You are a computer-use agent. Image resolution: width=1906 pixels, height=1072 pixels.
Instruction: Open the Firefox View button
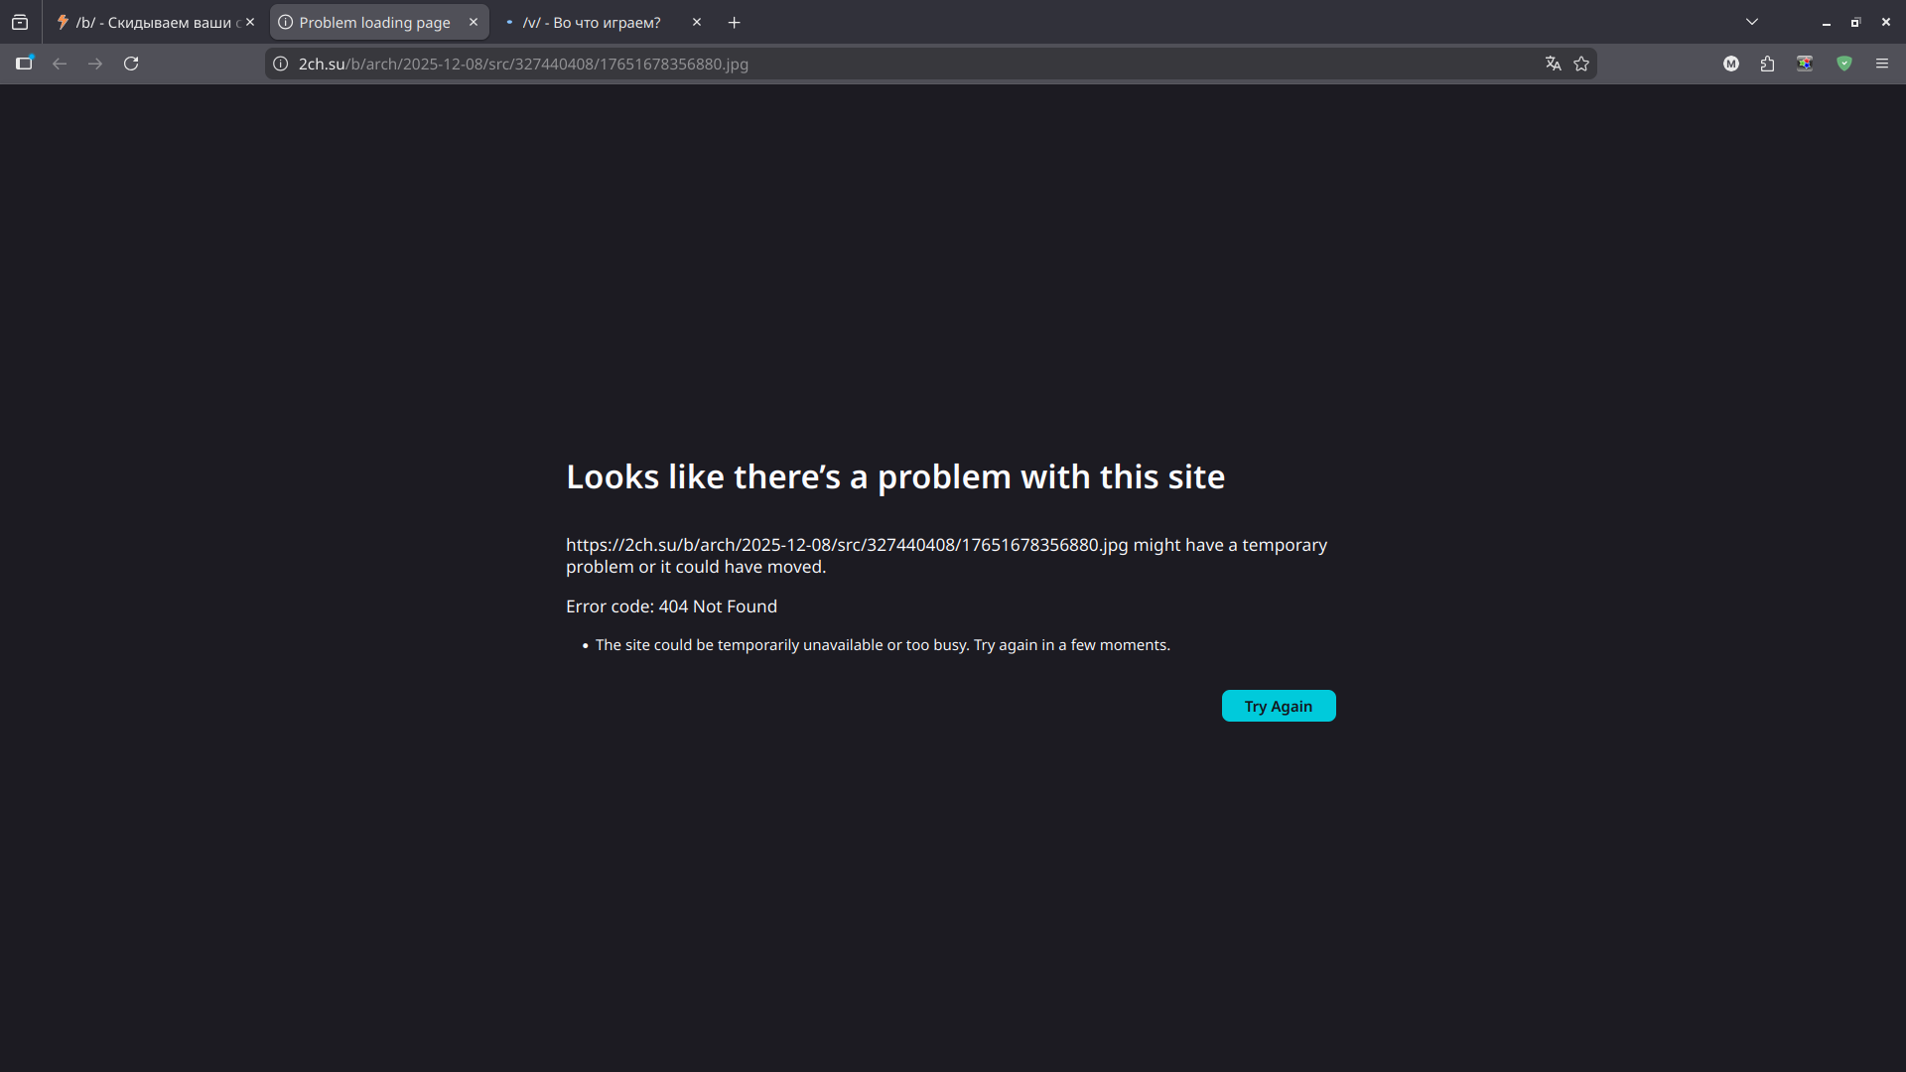[x=20, y=22]
